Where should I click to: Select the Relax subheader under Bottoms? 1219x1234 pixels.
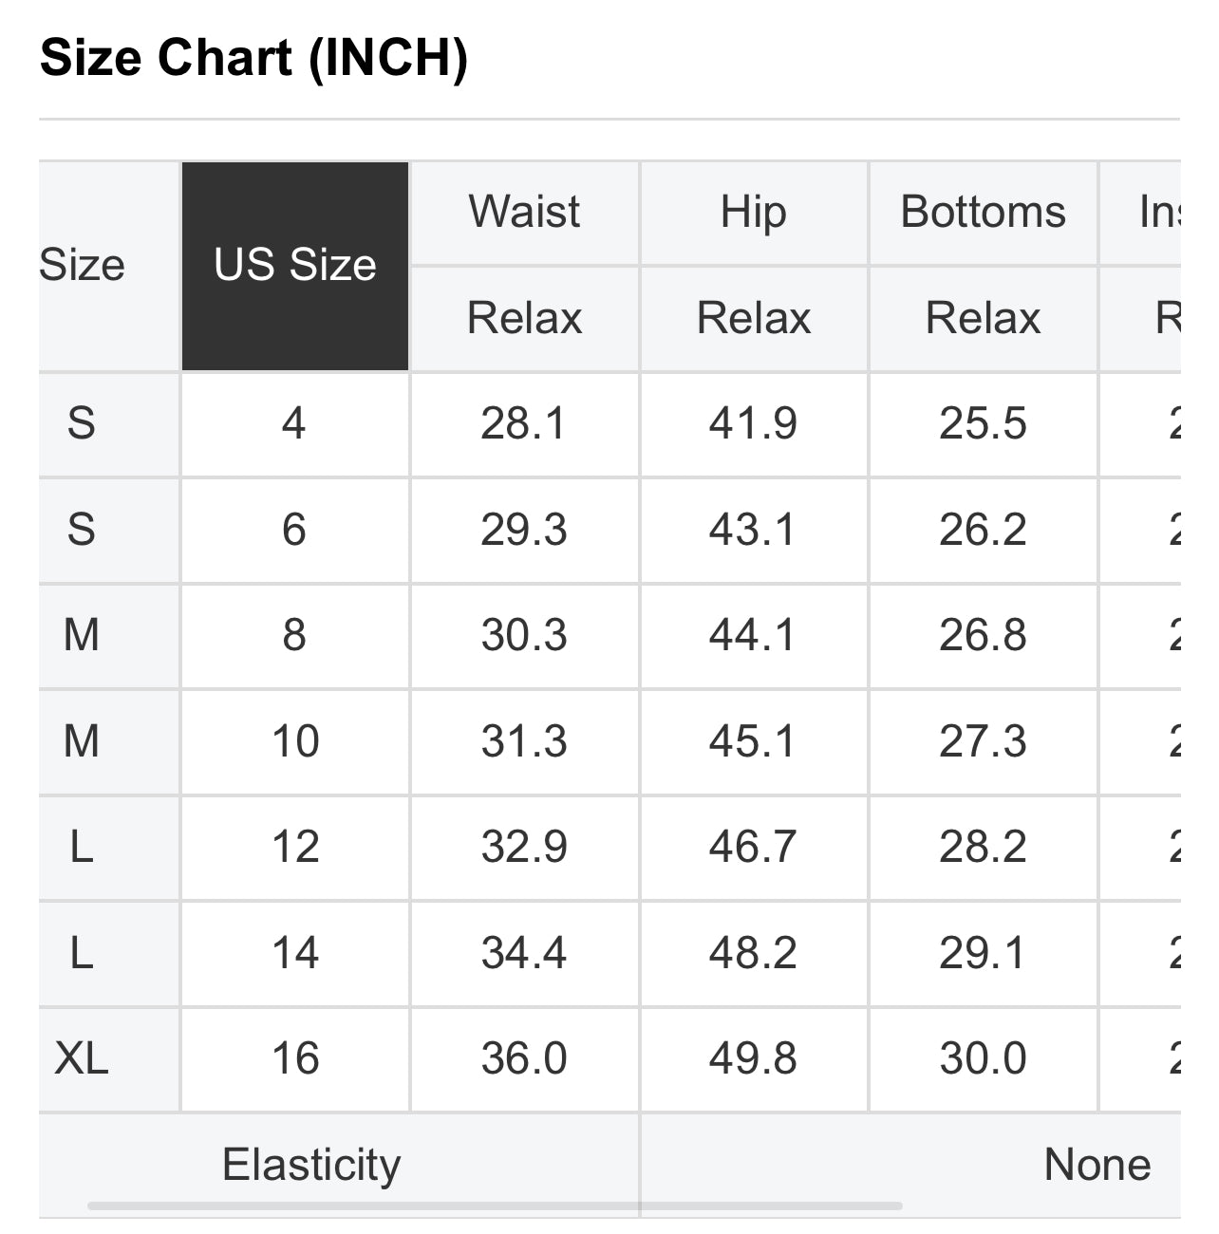click(x=983, y=318)
